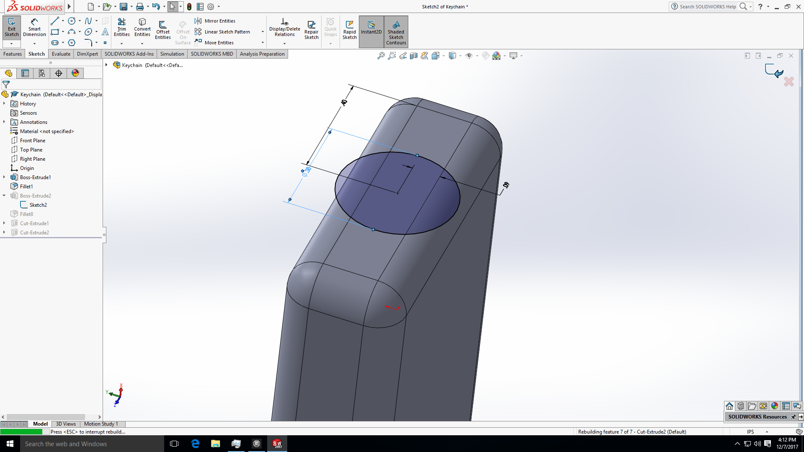This screenshot has width=804, height=452.
Task: Select Front Plane in the tree
Action: 33,140
